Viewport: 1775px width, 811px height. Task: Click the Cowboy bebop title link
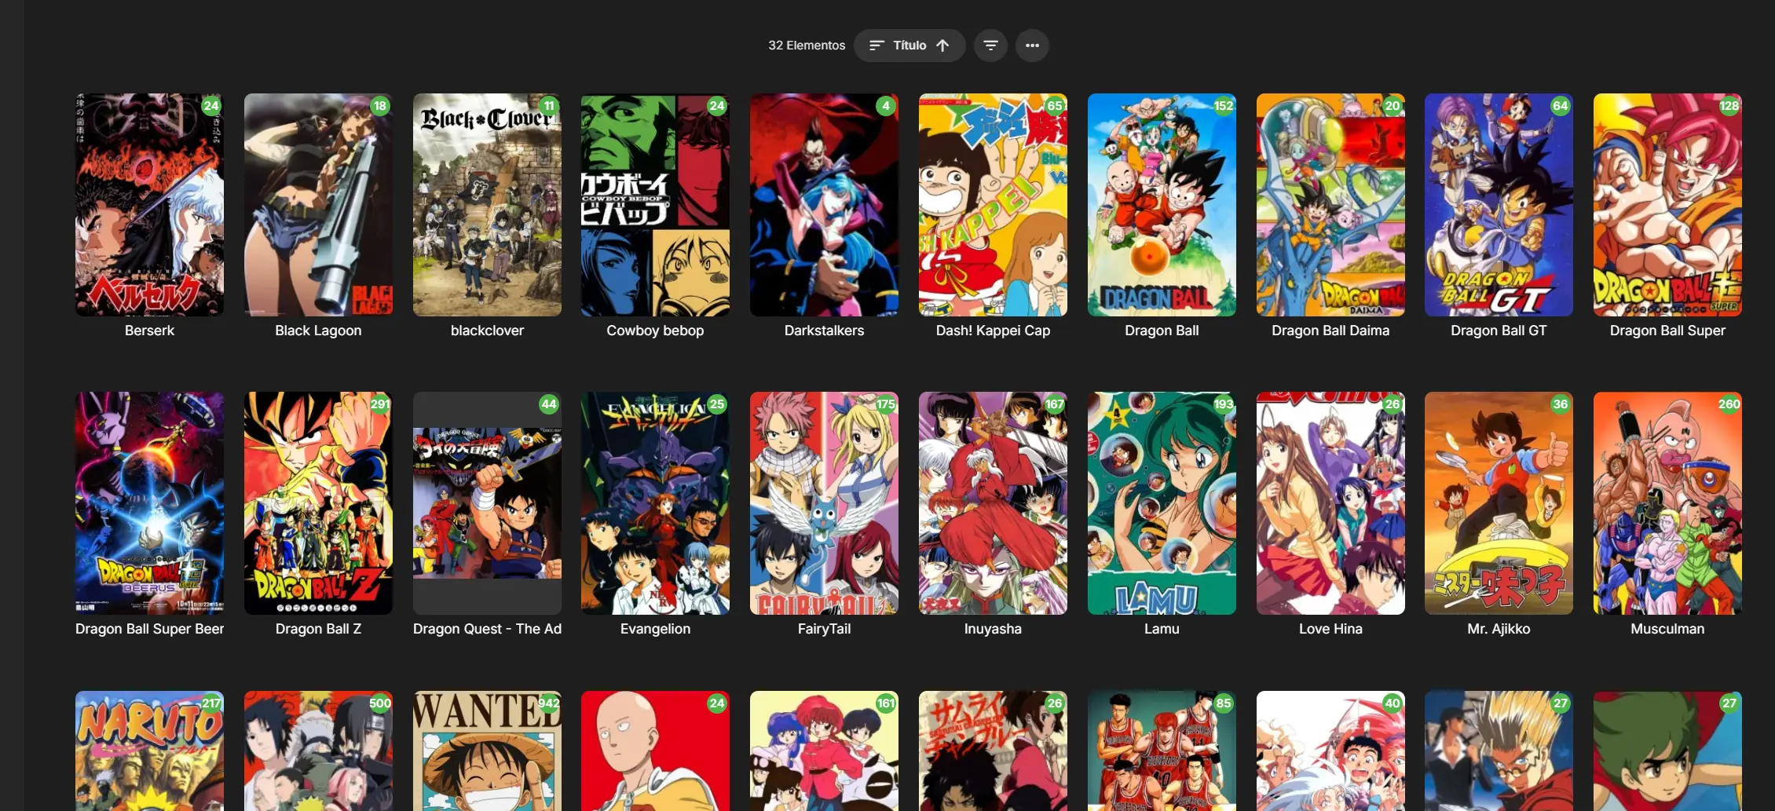click(x=655, y=331)
